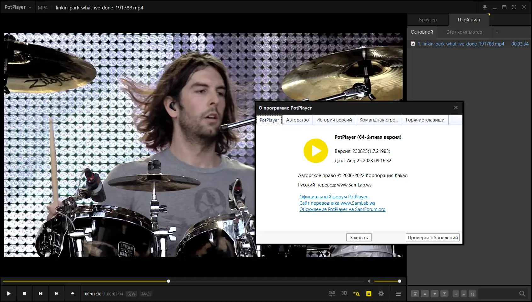Switch to the История версий tab
532x302 pixels.
coord(334,120)
